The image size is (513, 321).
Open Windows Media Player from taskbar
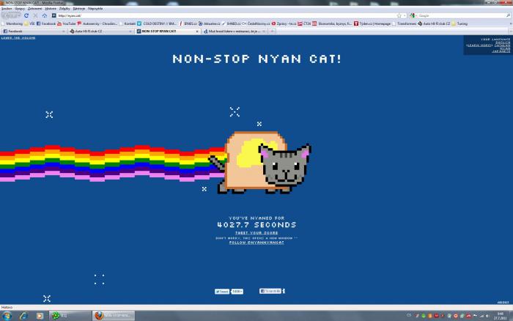click(x=40, y=315)
